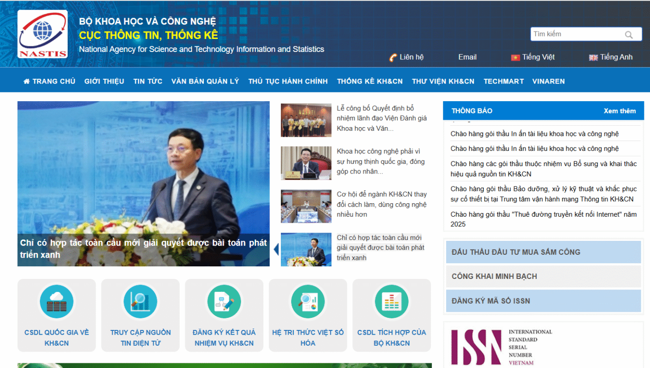650x368 pixels.
Task: Open the CSDL Quốc gia về KH&CN icon
Action: point(56,302)
